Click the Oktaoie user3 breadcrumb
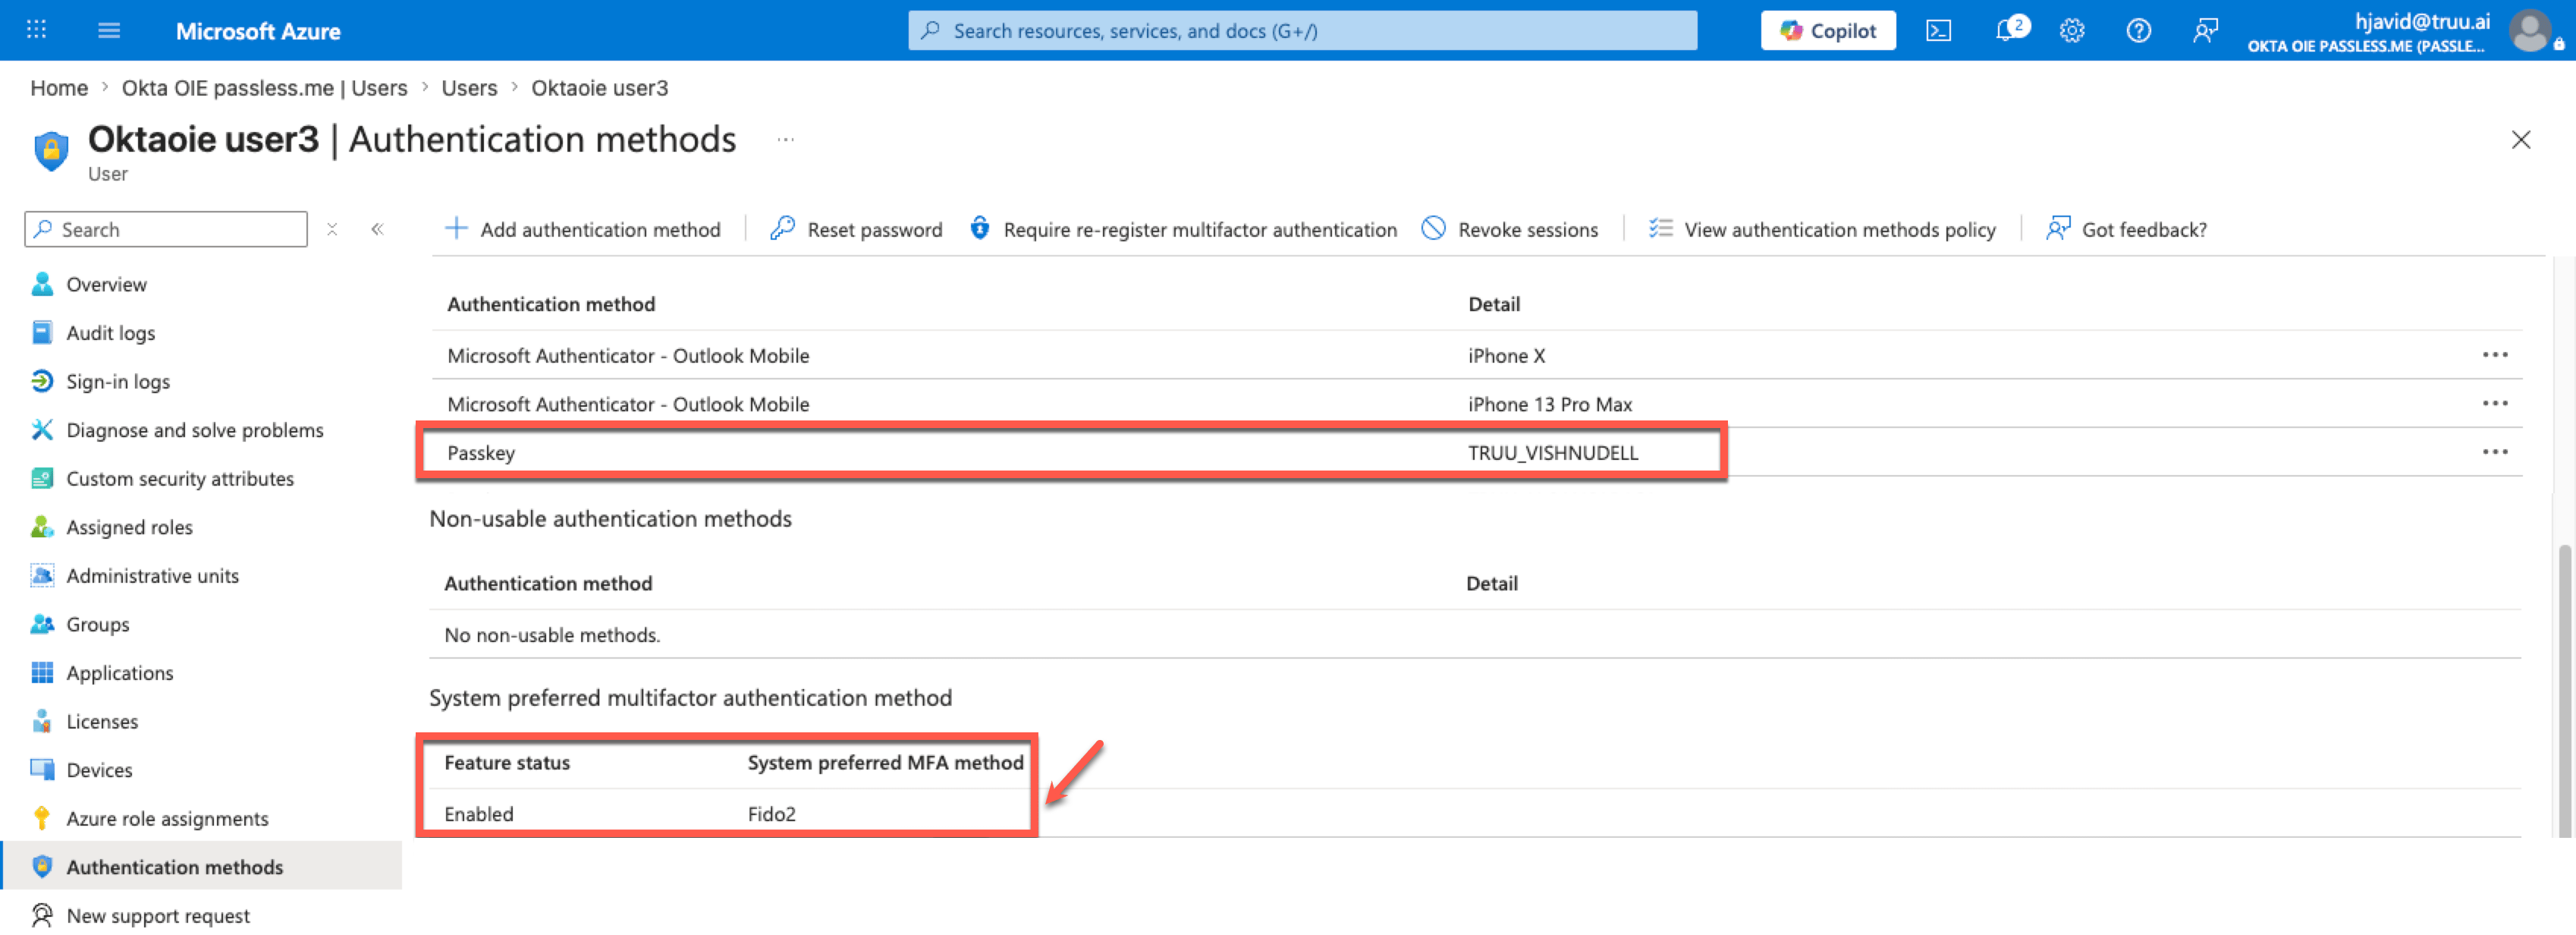The height and width of the screenshot is (935, 2576). pyautogui.click(x=599, y=88)
